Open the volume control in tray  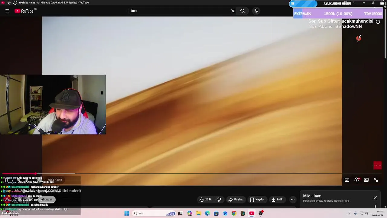pos(367,213)
